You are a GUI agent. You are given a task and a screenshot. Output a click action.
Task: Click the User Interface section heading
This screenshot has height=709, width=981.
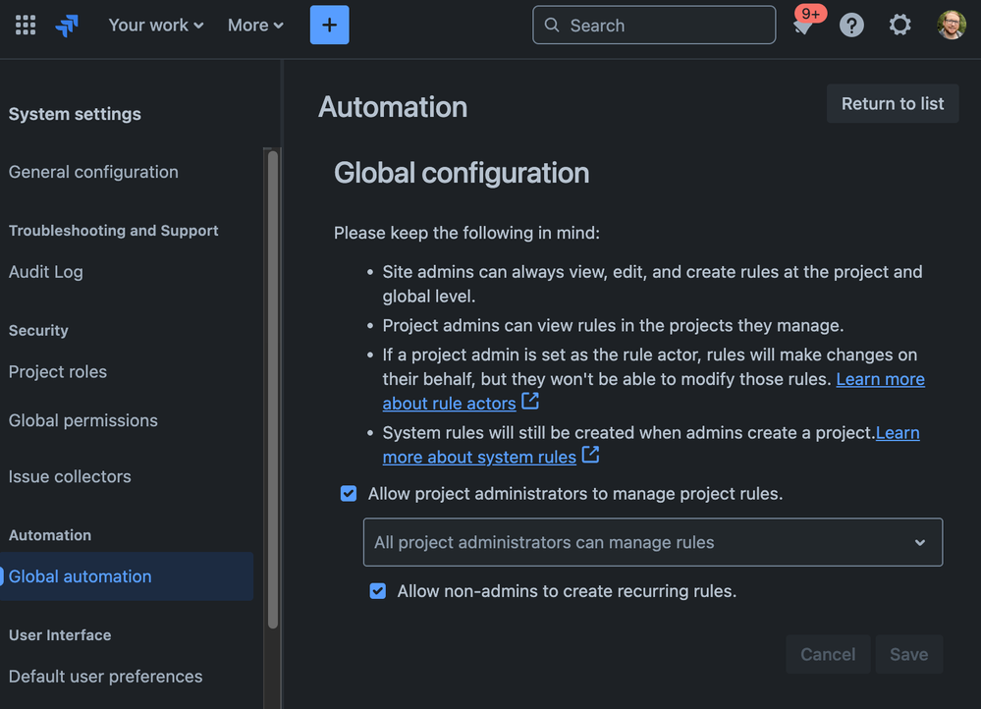point(60,635)
